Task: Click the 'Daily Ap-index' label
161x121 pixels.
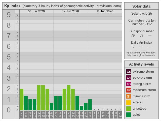Action: 141,42
